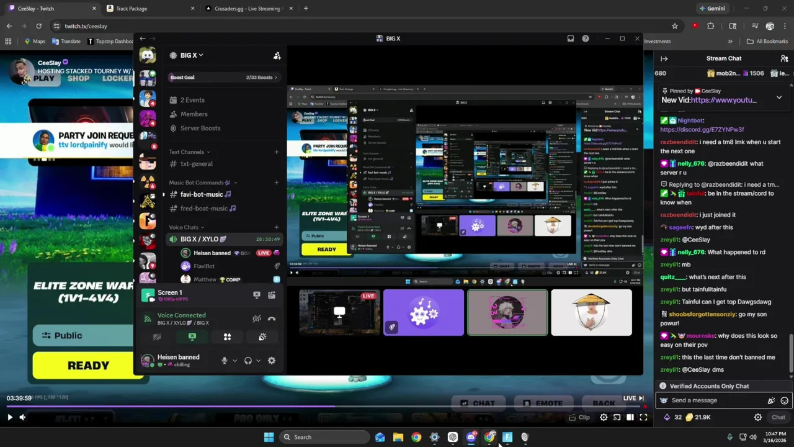Reload the Twitch page

point(38,26)
